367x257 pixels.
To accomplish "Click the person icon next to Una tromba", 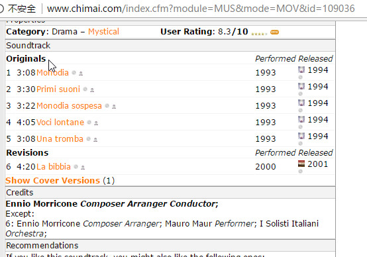I will [95, 140].
